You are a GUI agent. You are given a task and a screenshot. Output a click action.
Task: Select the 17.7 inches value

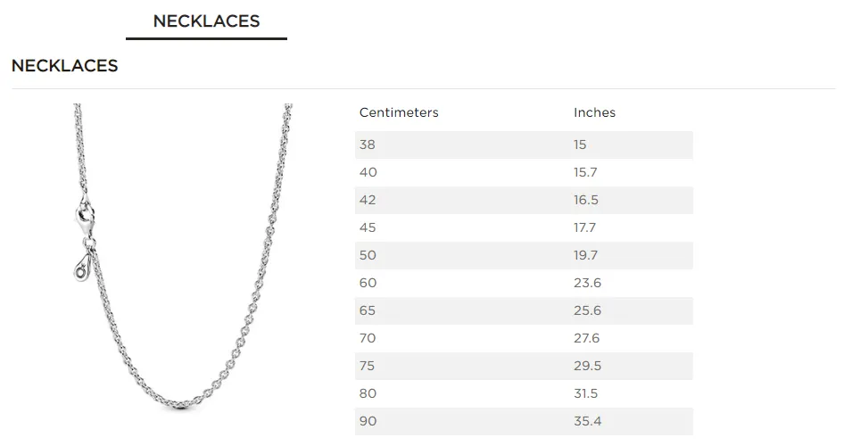585,227
